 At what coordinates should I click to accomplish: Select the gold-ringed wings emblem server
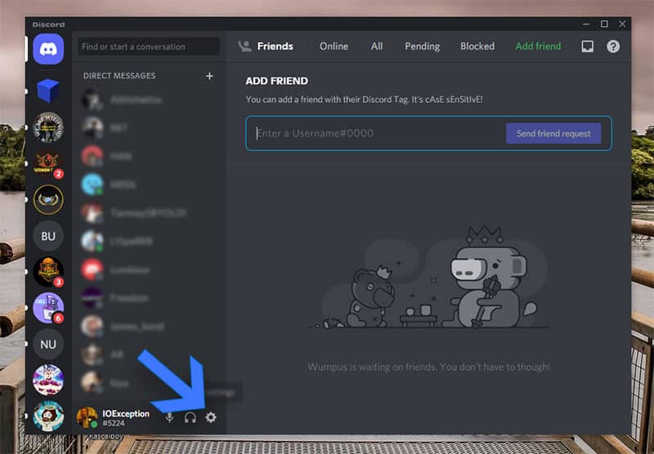48,199
